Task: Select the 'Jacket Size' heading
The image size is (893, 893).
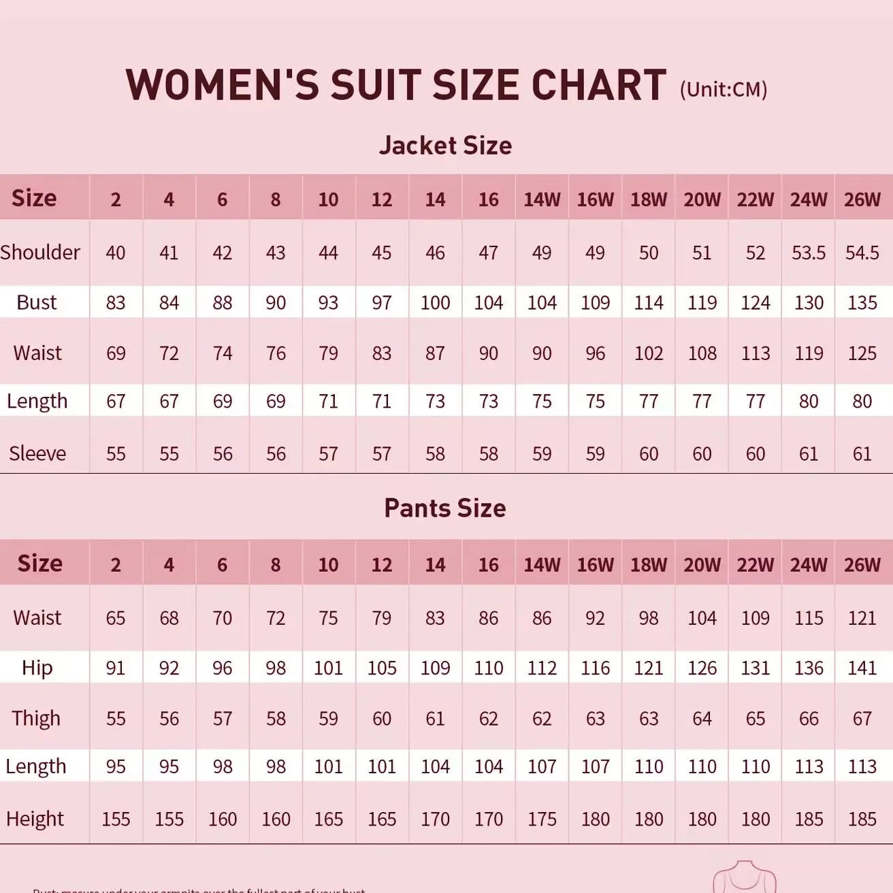Action: [445, 145]
